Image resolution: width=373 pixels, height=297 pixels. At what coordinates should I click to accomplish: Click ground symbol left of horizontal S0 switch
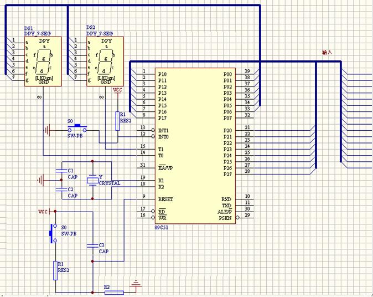click(47, 130)
